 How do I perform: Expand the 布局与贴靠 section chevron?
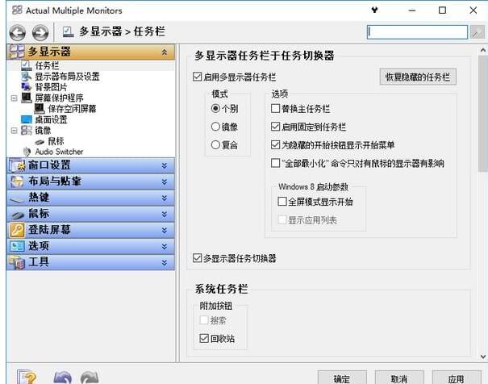click(165, 182)
